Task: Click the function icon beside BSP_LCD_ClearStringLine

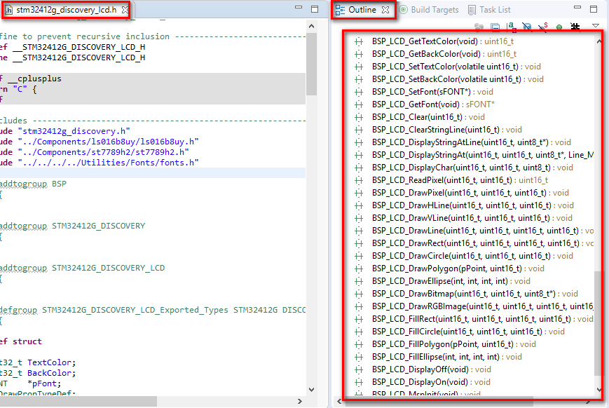Action: [x=359, y=130]
